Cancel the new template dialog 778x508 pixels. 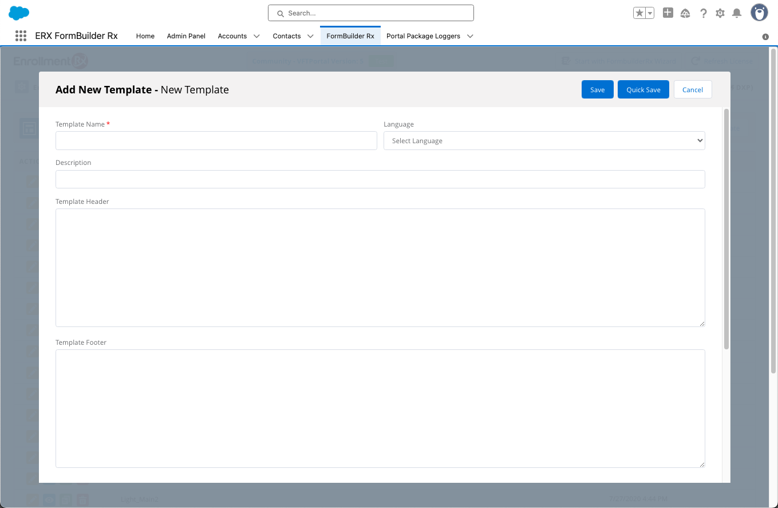(x=692, y=90)
